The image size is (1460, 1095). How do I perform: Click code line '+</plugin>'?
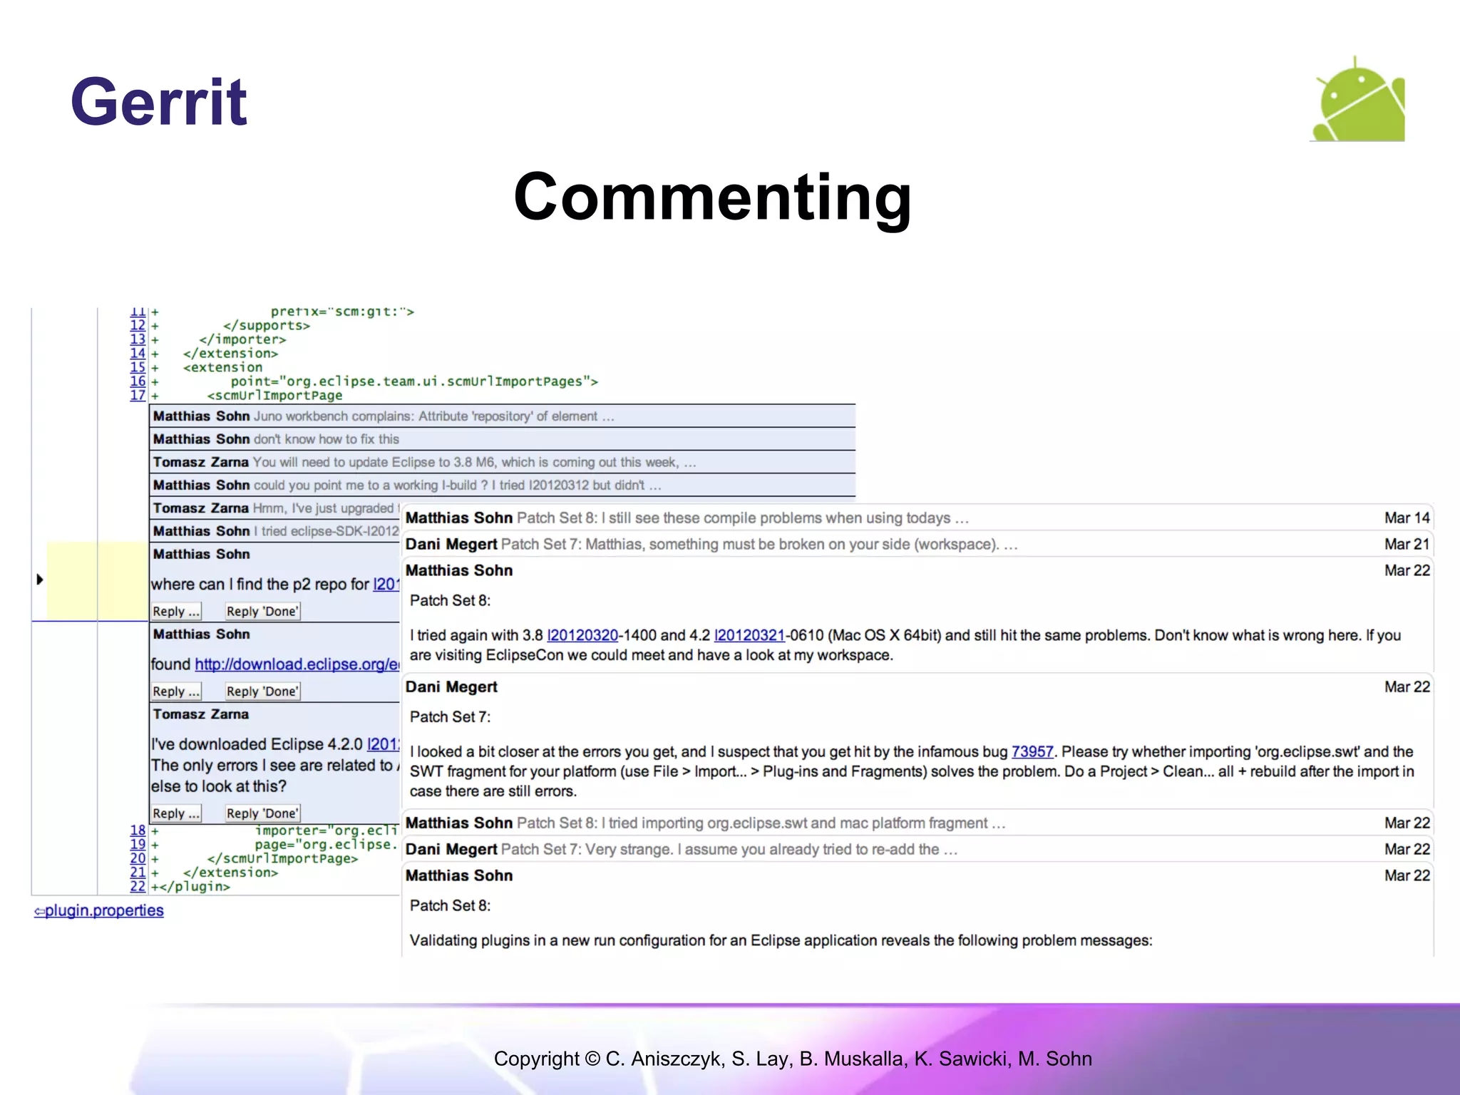(x=190, y=887)
